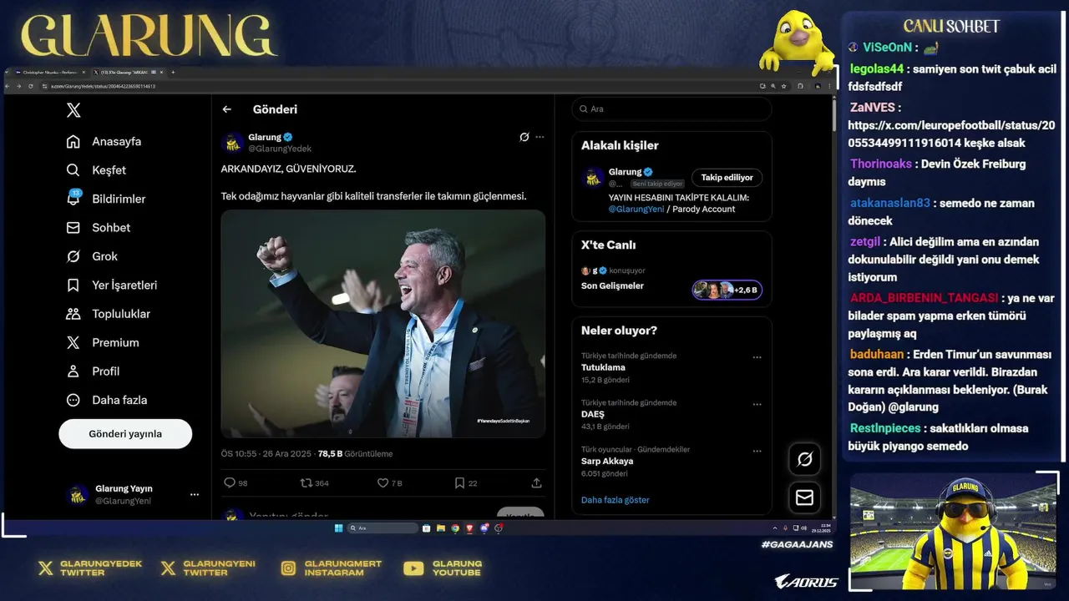
Task: Click the Takip ediliyor button
Action: tap(727, 178)
